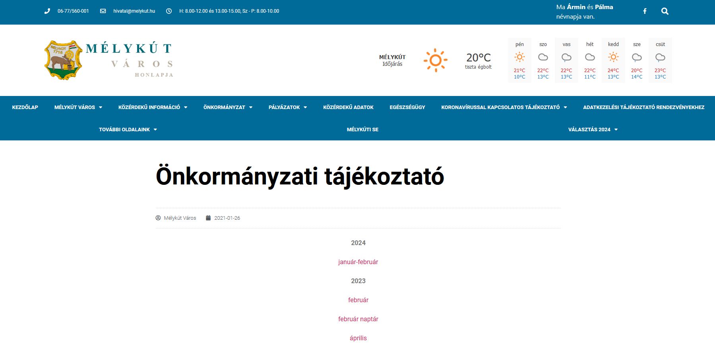Open Egészségügy menu item
Viewport: 715px width, 351px height.
point(407,107)
